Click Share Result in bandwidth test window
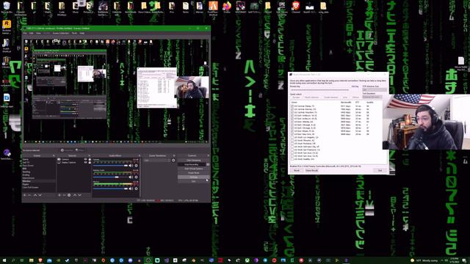 311,170
